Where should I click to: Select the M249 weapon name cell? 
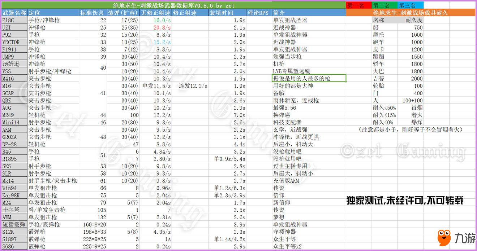pos(14,115)
